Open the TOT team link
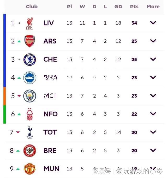This screenshot has width=167, height=178. [x=50, y=132]
